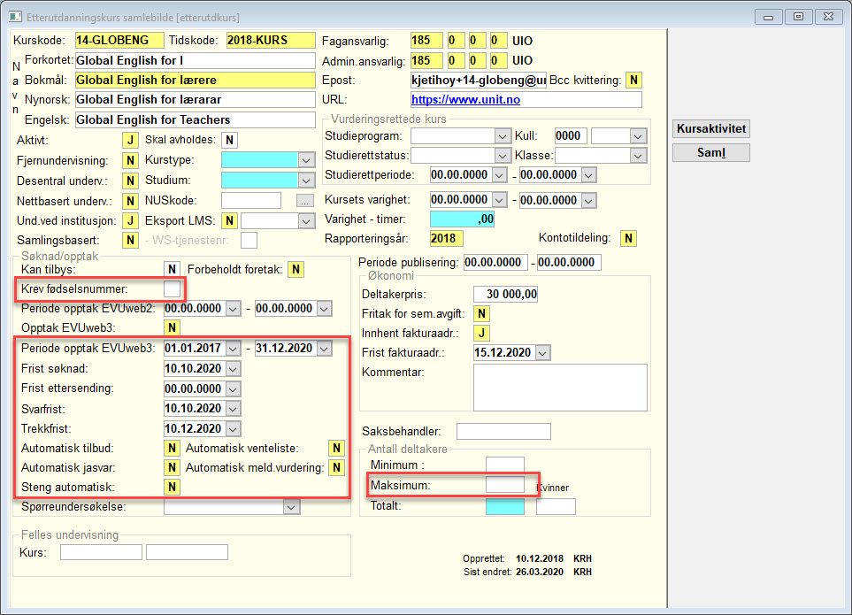Expand the Studierettstatus dropdown
Viewport: 852px width, 615px height.
(x=502, y=156)
